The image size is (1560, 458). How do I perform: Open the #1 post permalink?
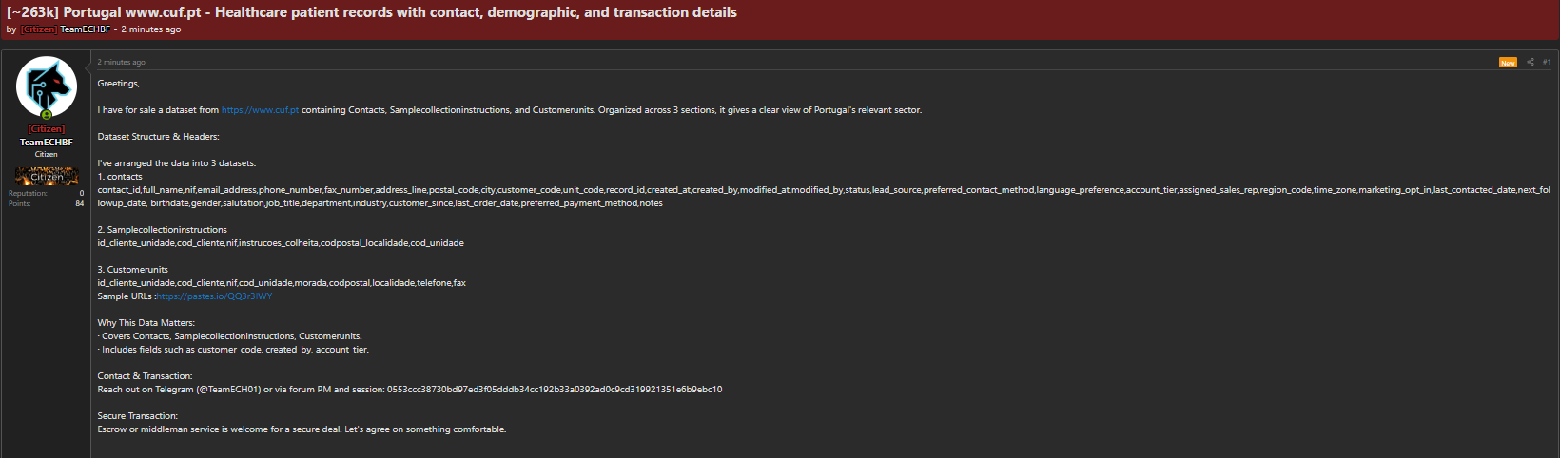[x=1547, y=62]
